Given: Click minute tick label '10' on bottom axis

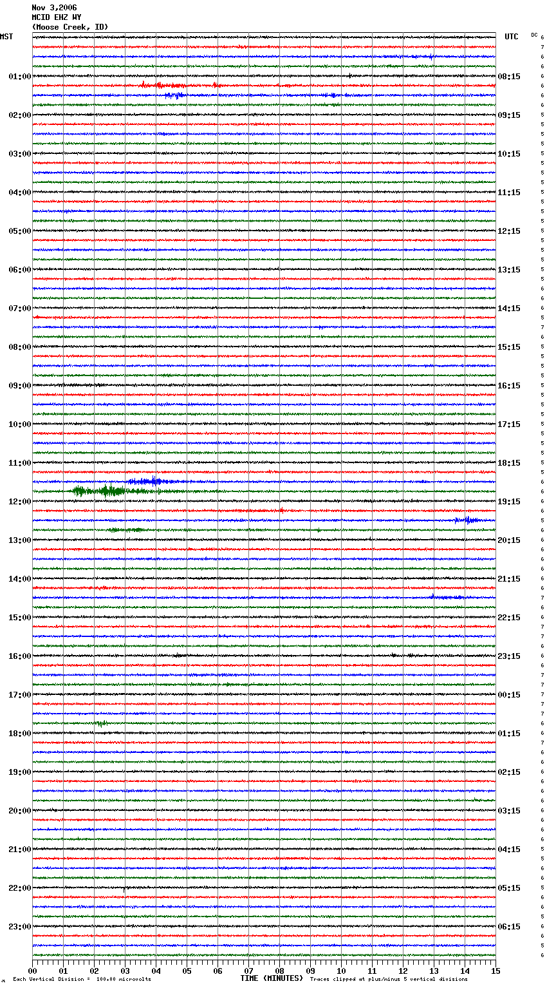Looking at the screenshot, I should [x=341, y=971].
